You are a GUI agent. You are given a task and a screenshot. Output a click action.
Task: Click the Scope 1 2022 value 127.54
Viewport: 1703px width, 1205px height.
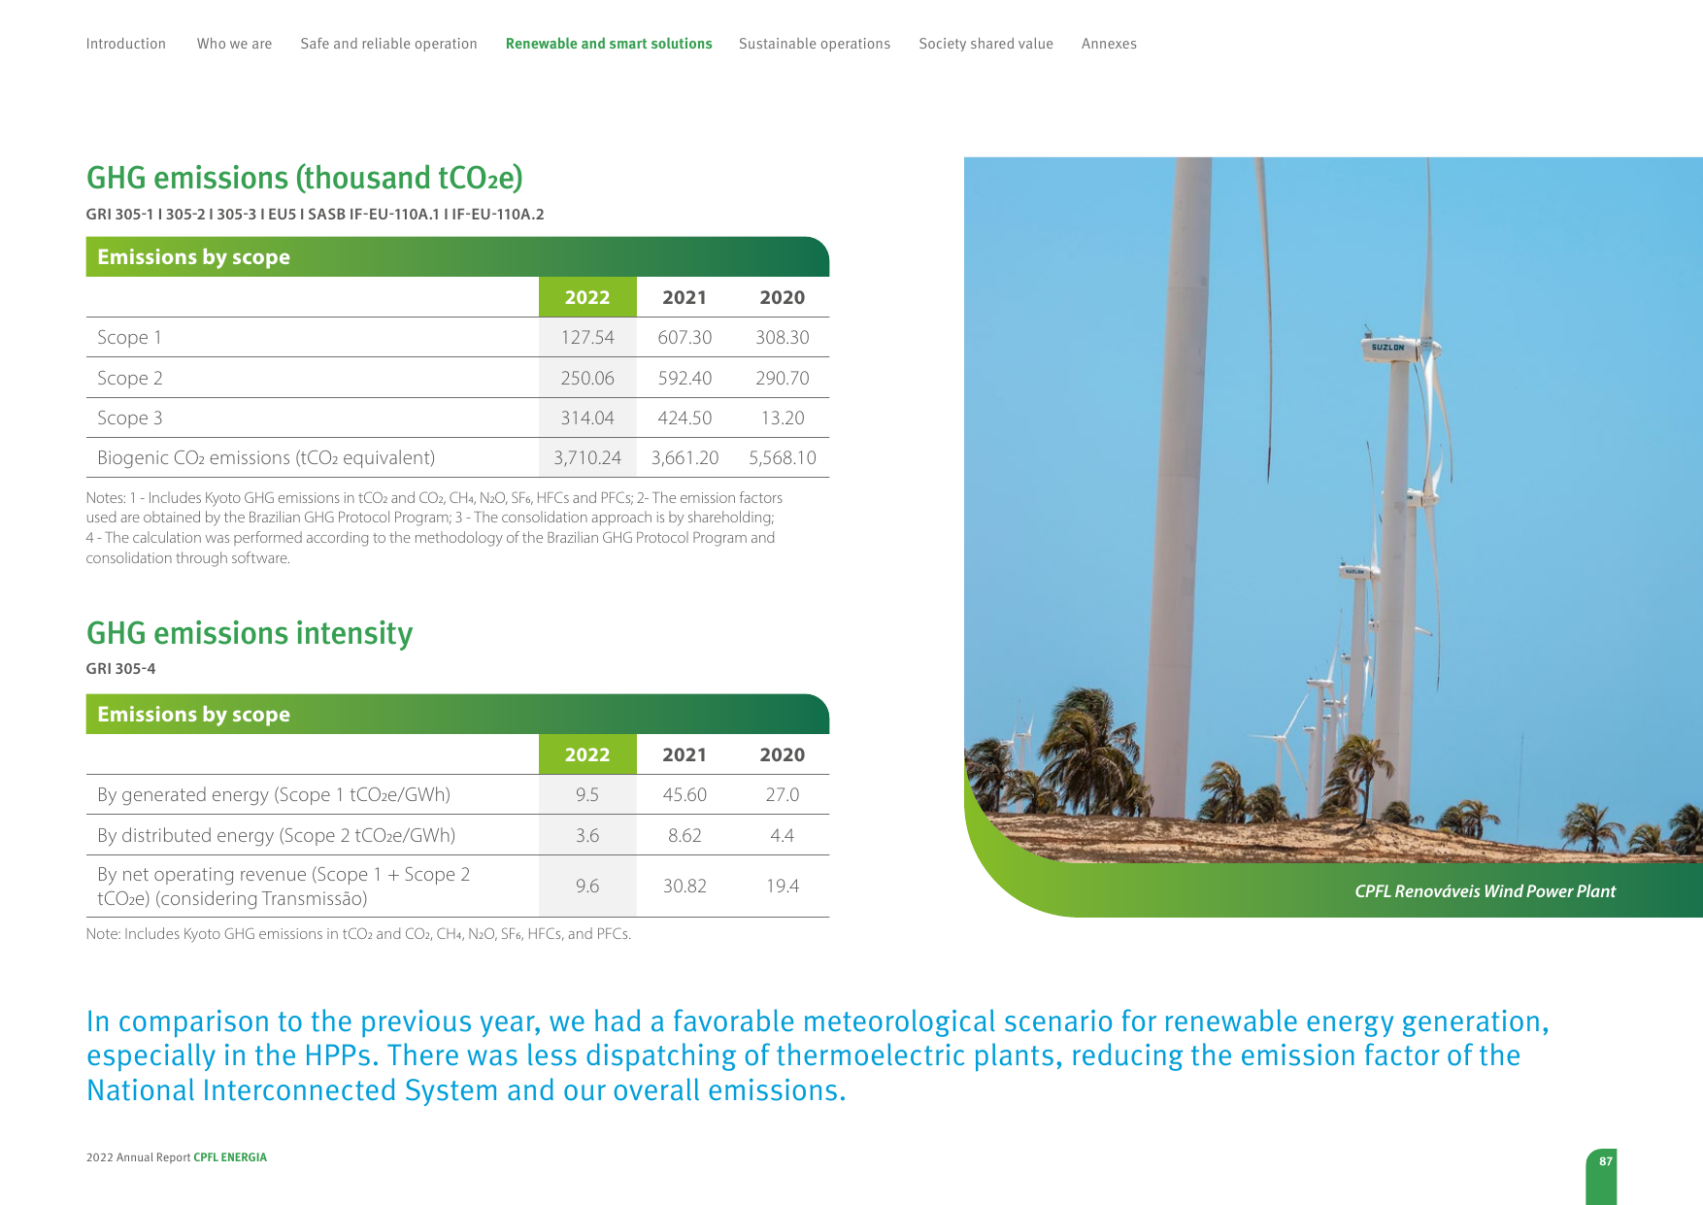tap(587, 337)
